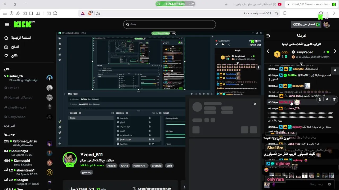Open the Kick sidebar hamburger menu

(7, 25)
